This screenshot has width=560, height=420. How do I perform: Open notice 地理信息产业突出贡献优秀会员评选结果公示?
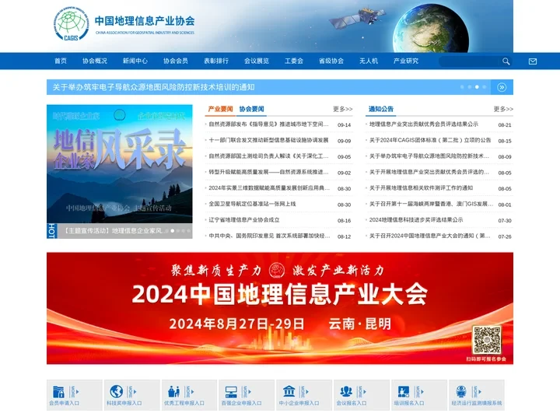coord(424,124)
